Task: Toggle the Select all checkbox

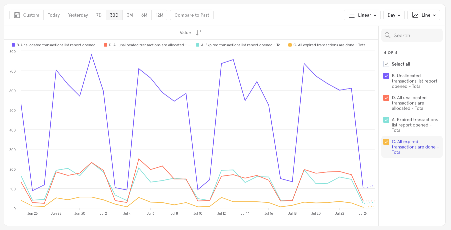Action: [386, 64]
